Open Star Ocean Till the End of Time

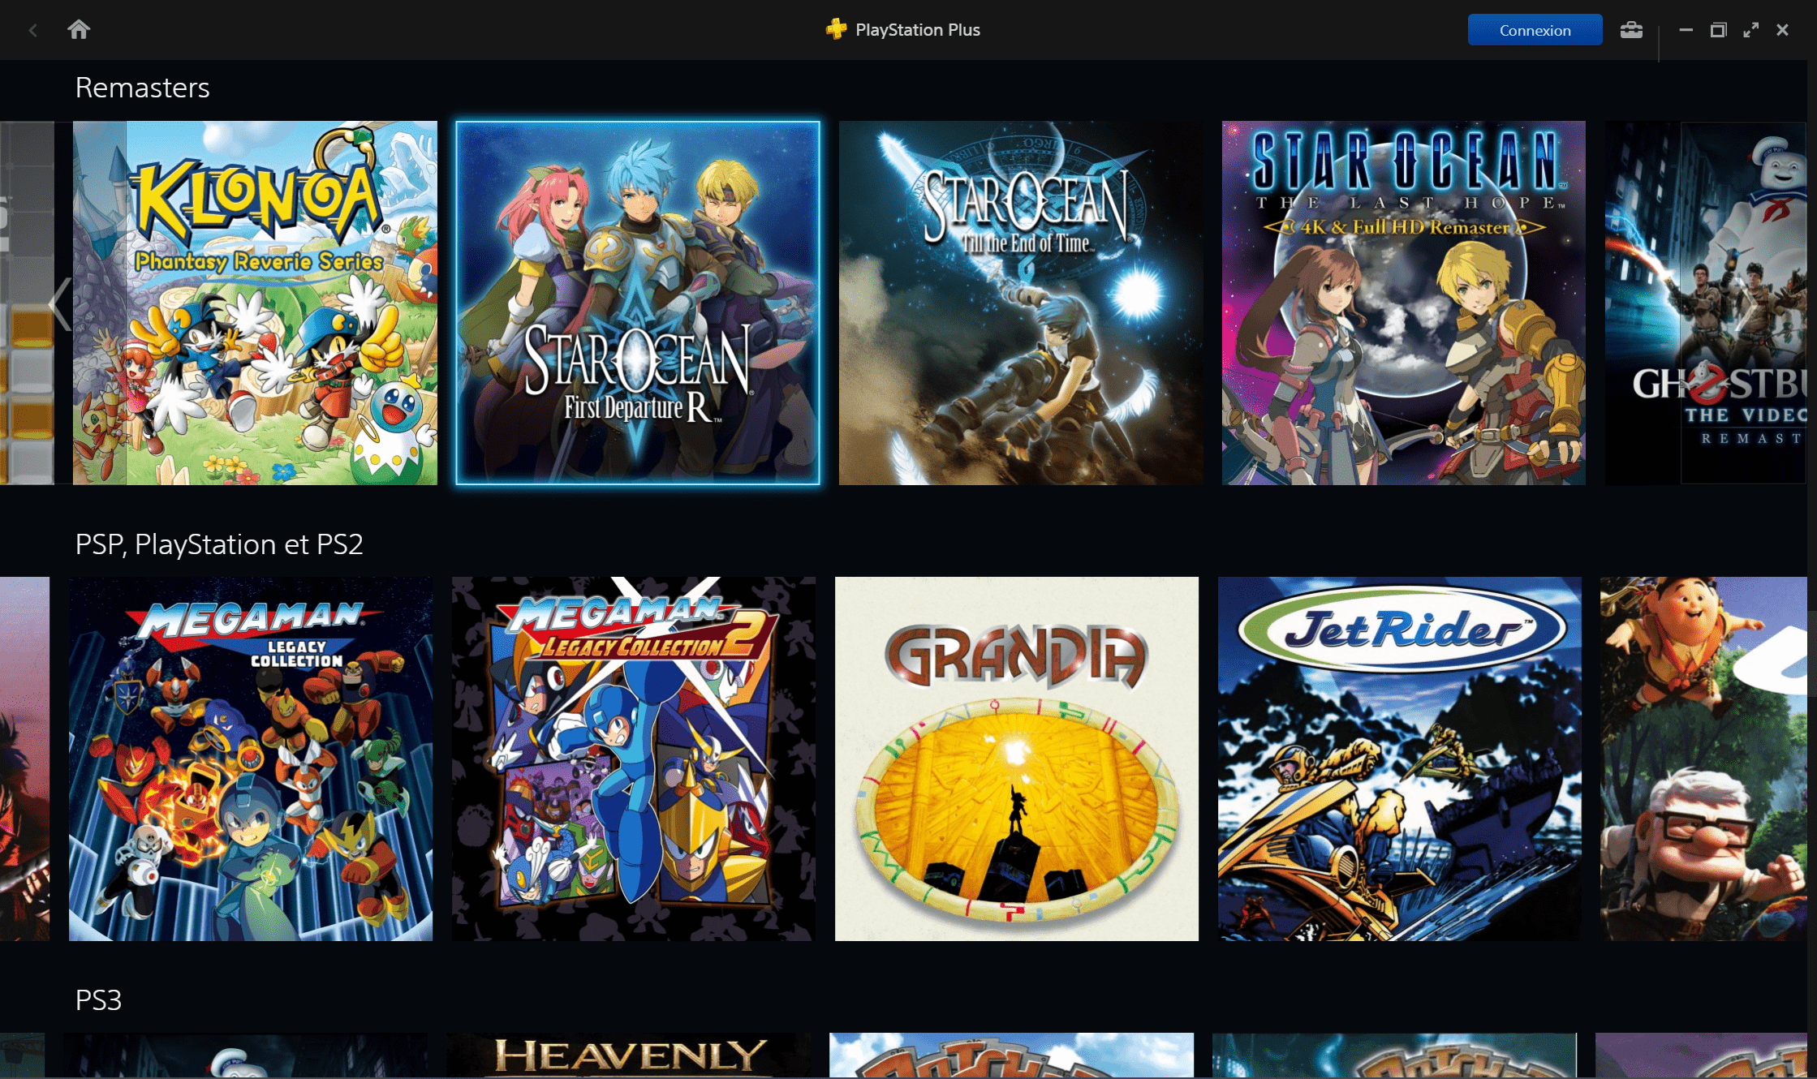click(1020, 303)
